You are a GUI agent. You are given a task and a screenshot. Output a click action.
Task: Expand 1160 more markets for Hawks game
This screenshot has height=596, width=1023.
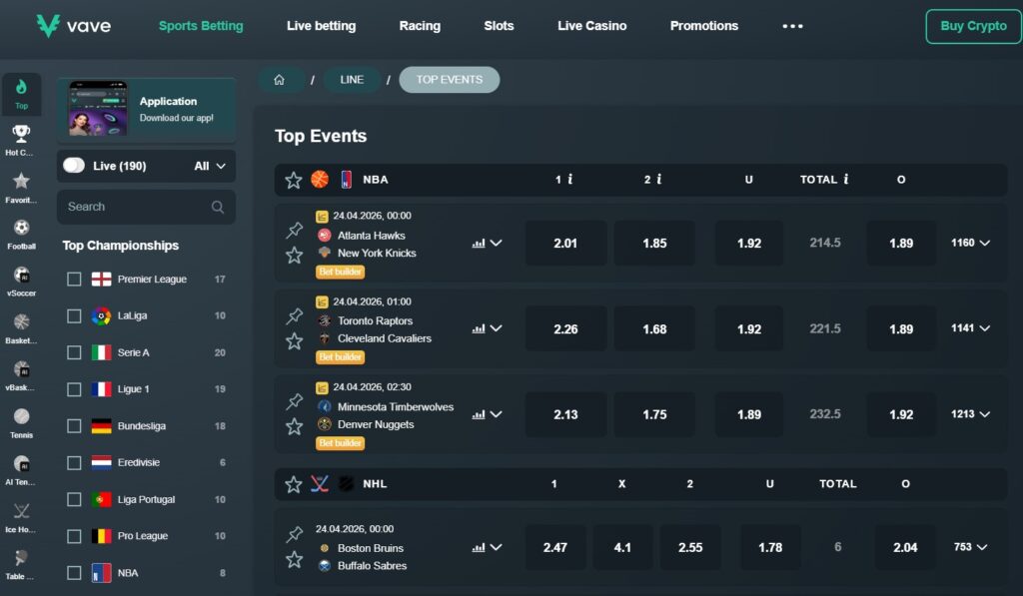pyautogui.click(x=970, y=243)
